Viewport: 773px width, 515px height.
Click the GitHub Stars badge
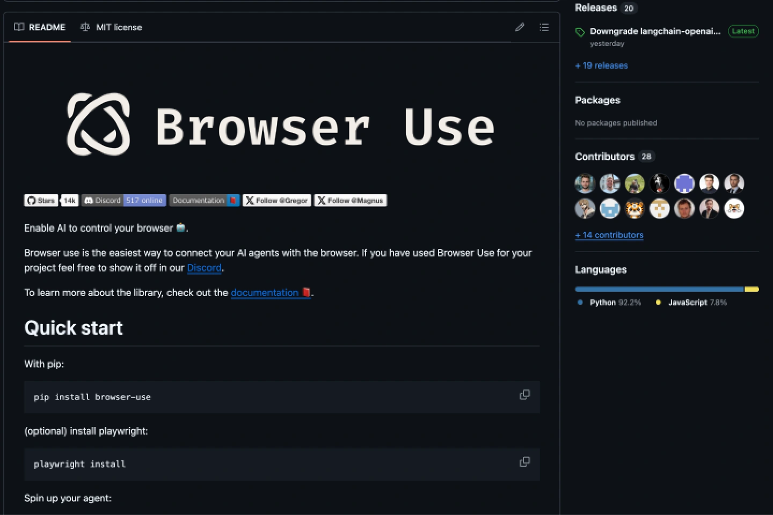(x=41, y=201)
